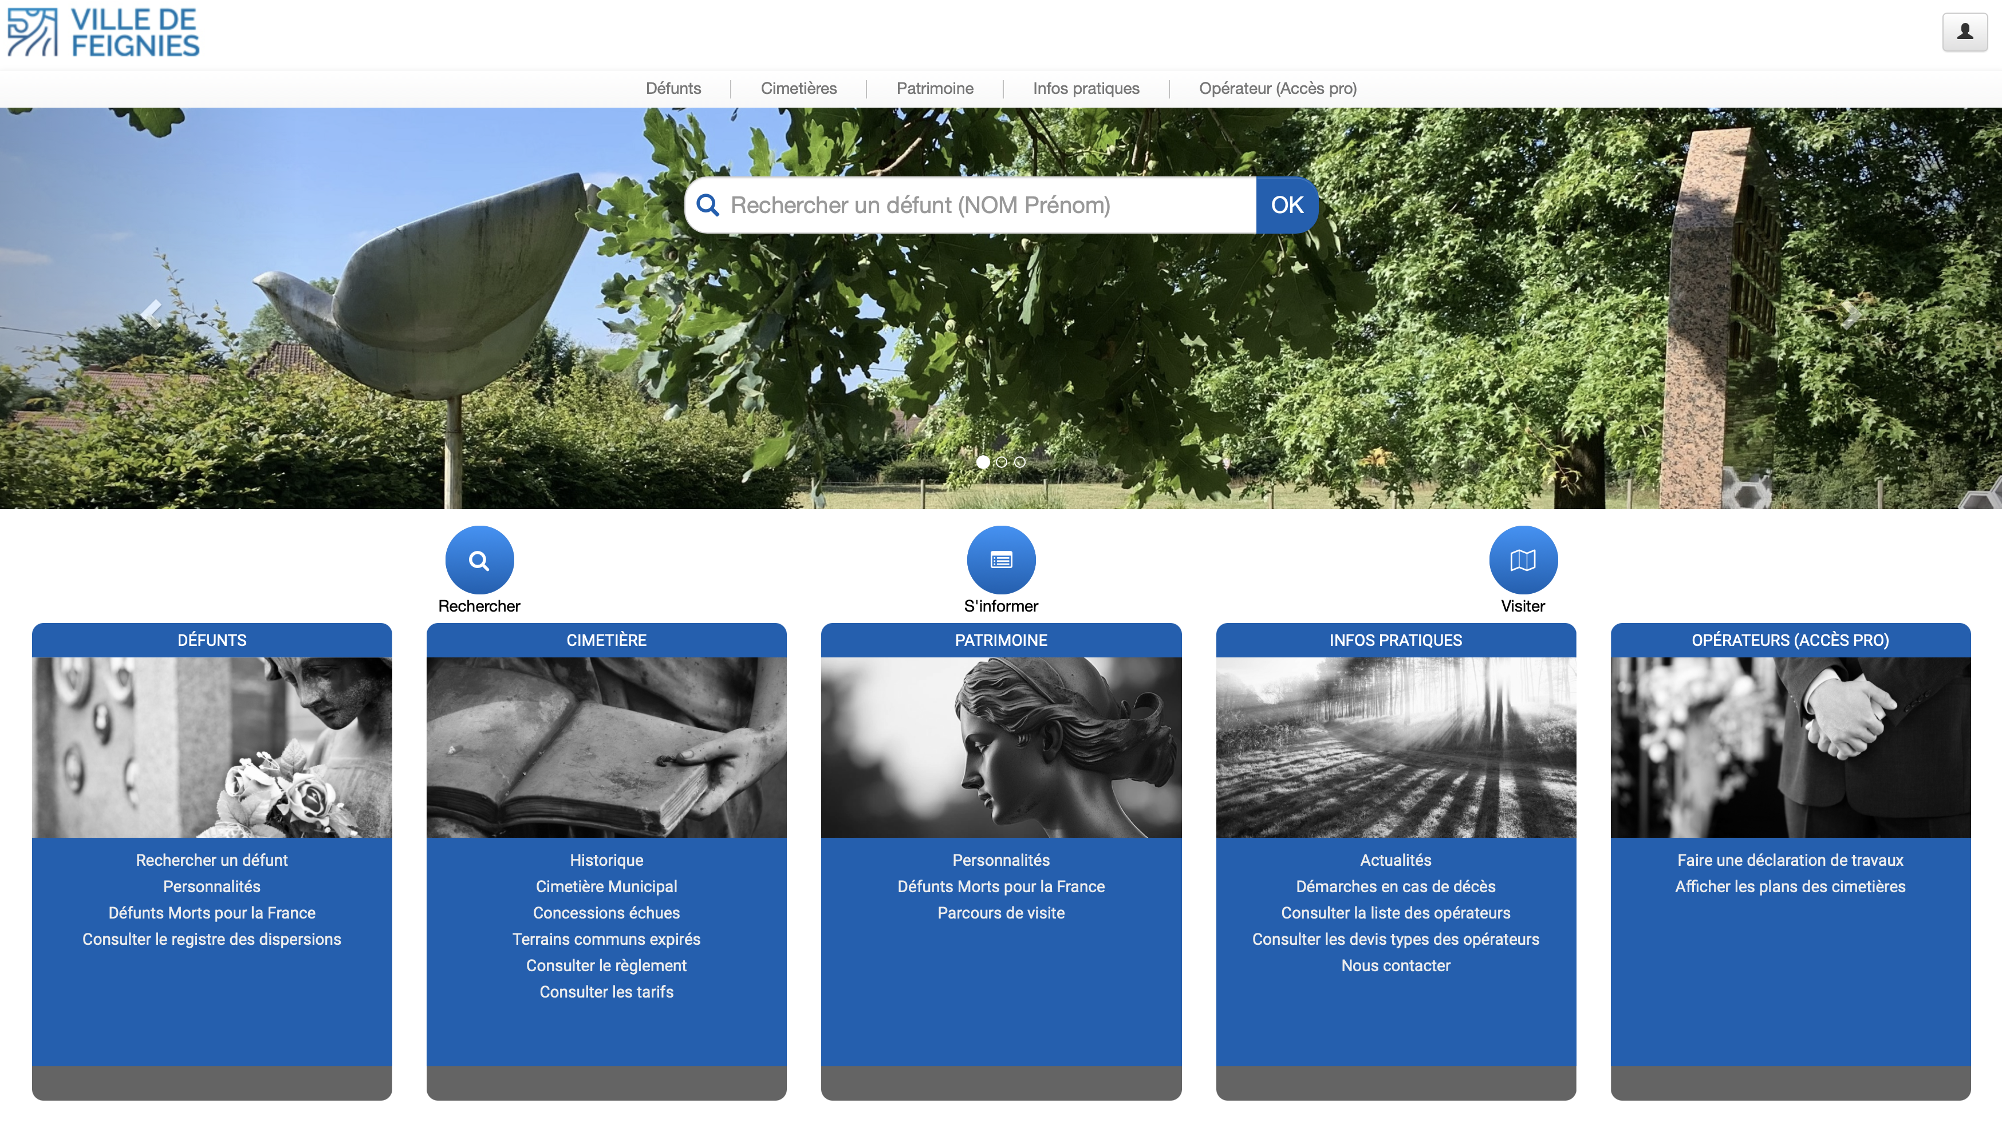
Task: Click the OK search button
Action: (x=1287, y=205)
